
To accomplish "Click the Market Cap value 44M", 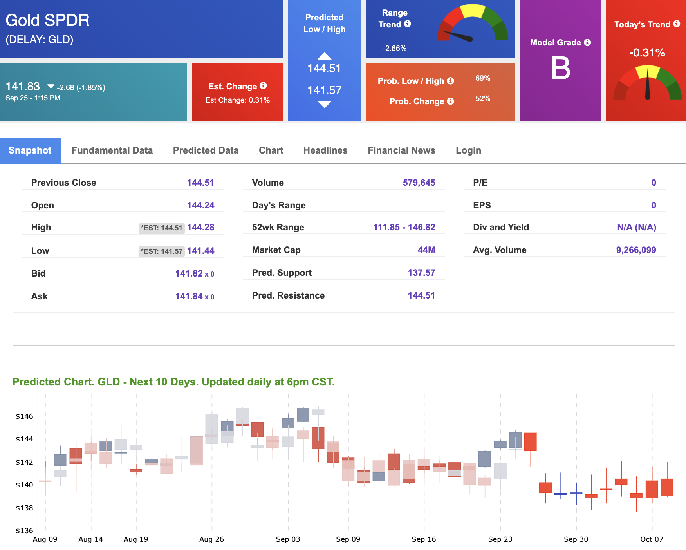I will [x=426, y=250].
